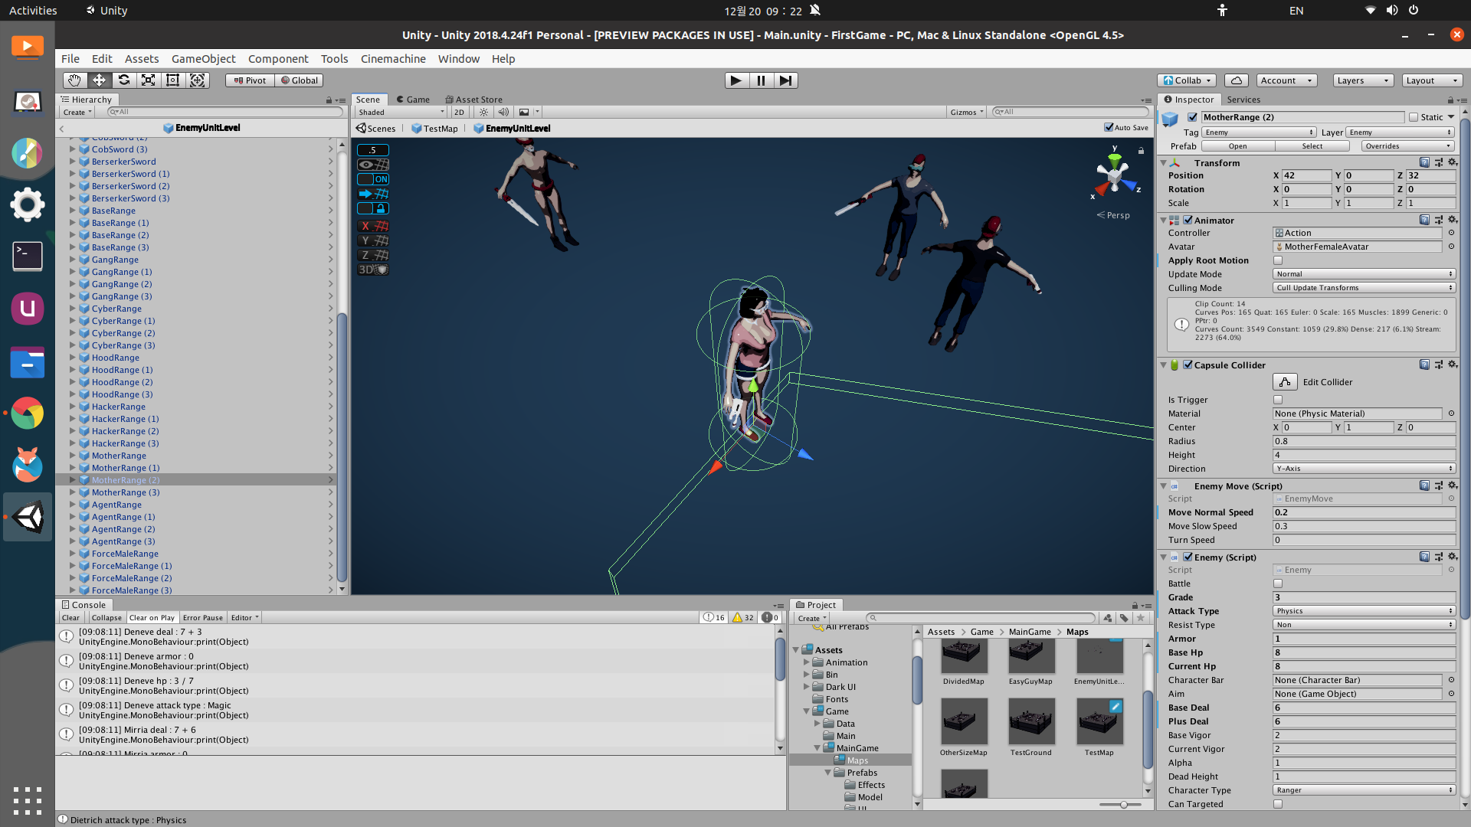Screen dimensions: 1471x827
Task: Select the Move tool in toolbar
Action: [x=99, y=80]
